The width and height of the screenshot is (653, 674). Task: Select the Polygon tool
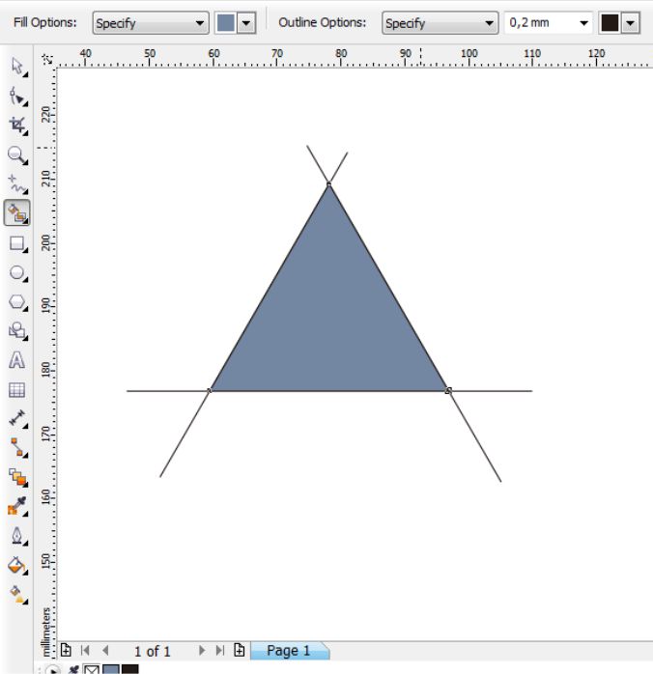[x=17, y=302]
